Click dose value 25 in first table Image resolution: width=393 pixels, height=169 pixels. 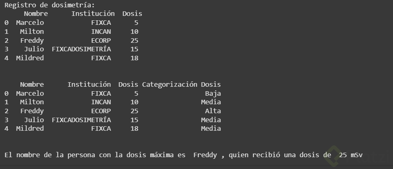(134, 41)
